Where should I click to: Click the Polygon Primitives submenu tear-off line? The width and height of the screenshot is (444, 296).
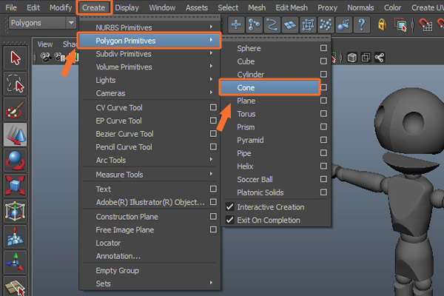pos(276,38)
